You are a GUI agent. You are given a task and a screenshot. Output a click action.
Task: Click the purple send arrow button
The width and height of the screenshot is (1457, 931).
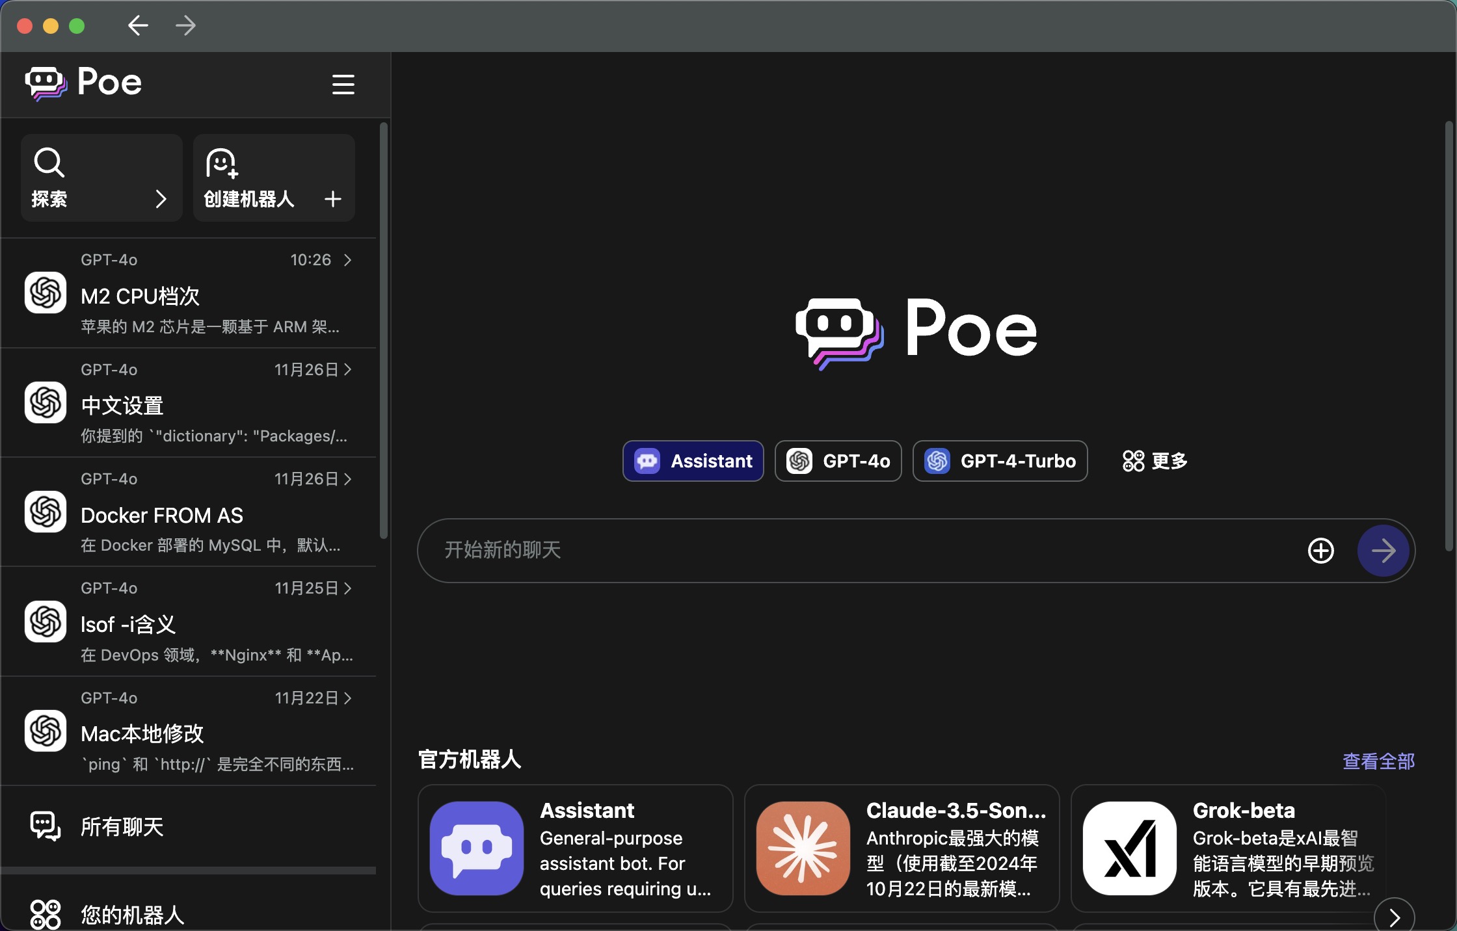click(x=1383, y=551)
